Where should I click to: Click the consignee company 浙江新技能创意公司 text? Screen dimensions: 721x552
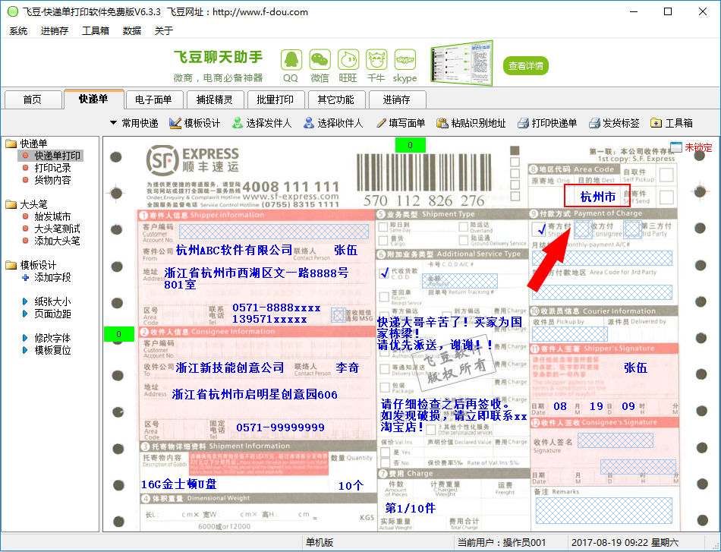pos(230,367)
